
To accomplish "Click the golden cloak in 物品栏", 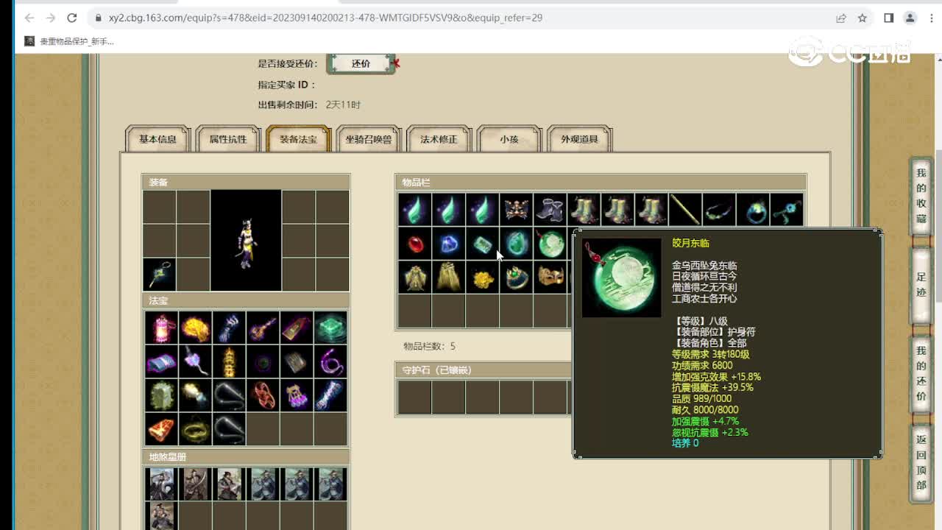I will [x=448, y=278].
